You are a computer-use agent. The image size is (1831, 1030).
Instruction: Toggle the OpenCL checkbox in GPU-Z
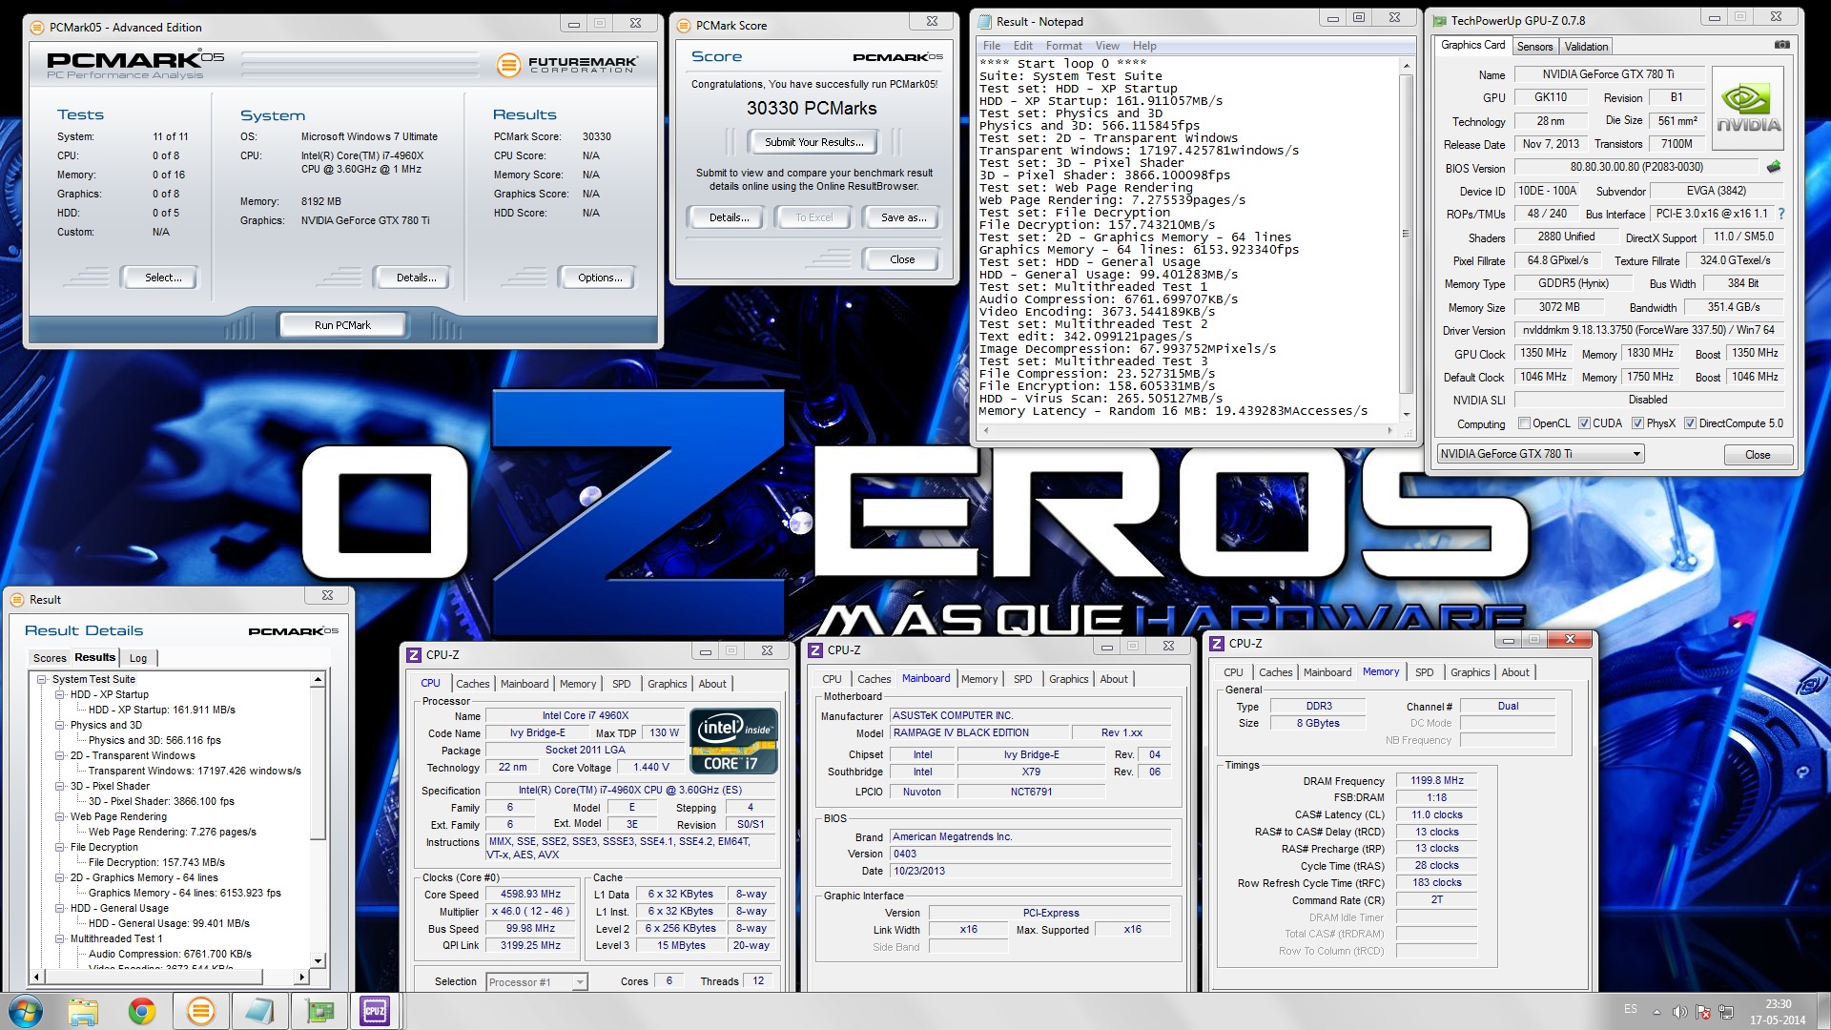coord(1524,423)
